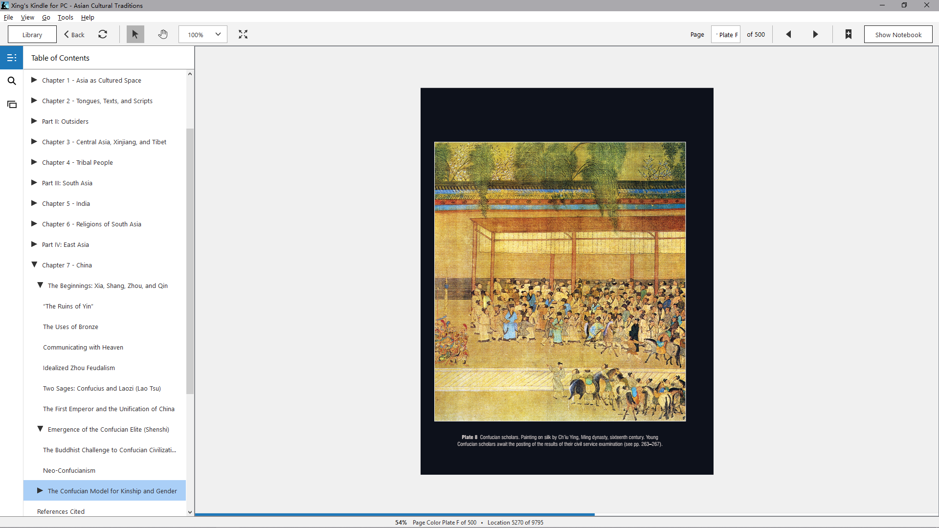The height and width of the screenshot is (528, 939).
Task: Open Communicating with Heaven section
Action: click(83, 347)
